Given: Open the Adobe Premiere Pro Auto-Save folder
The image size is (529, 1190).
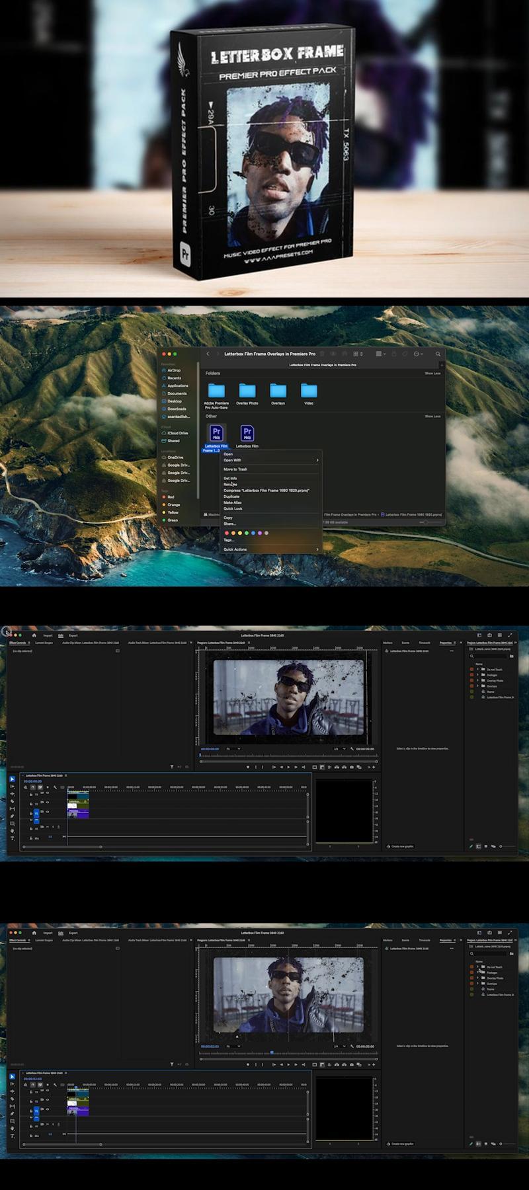Looking at the screenshot, I should (x=216, y=395).
